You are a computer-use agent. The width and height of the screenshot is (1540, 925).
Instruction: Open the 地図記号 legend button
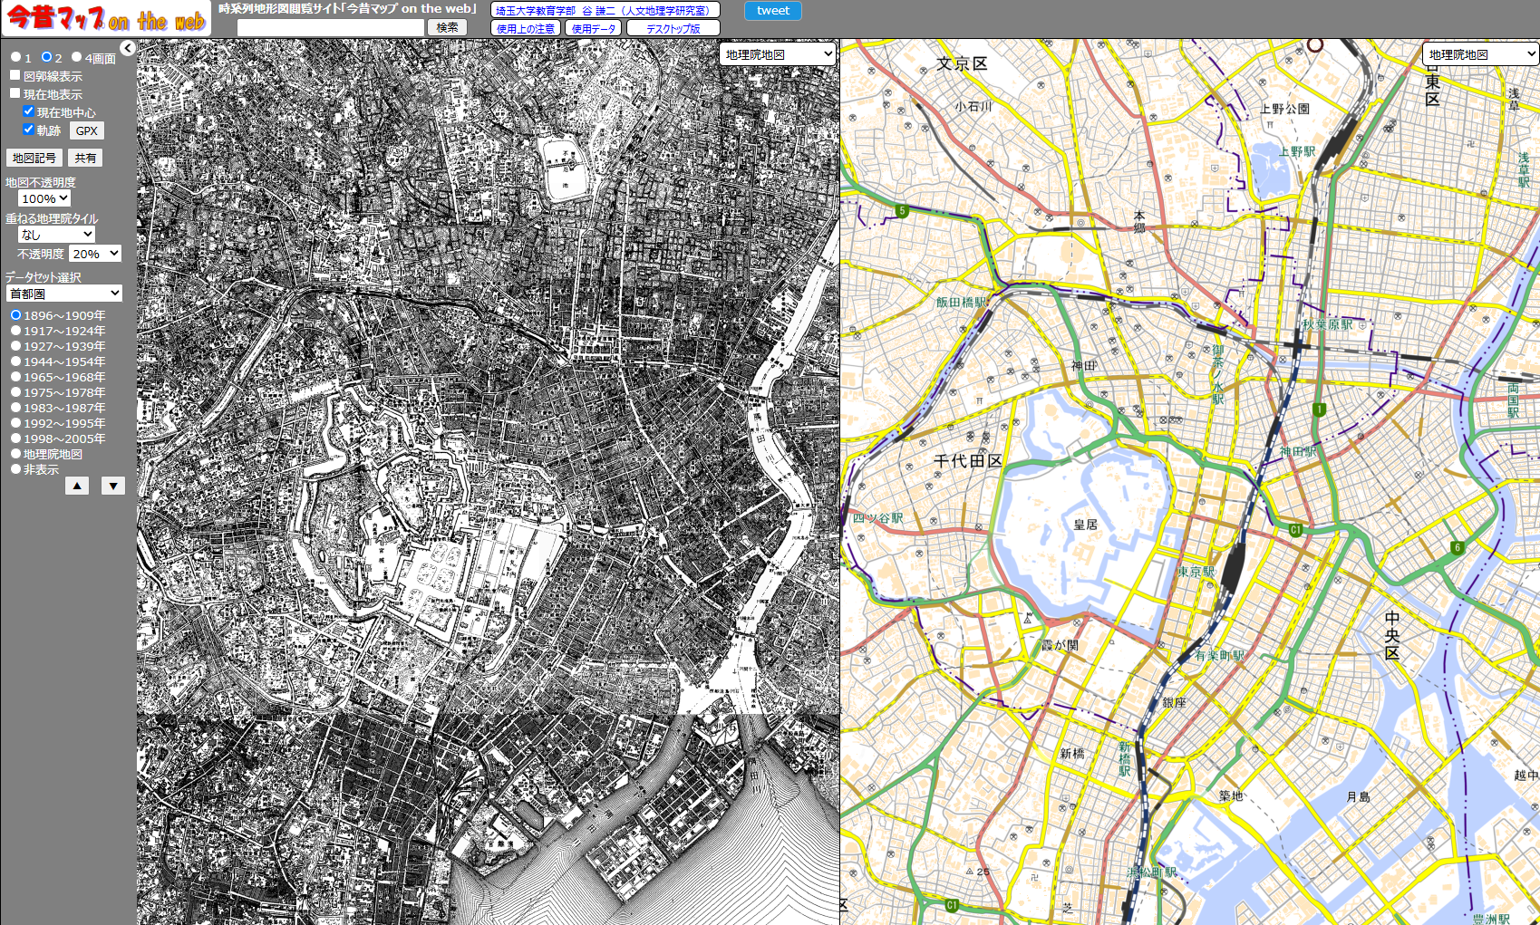[34, 158]
